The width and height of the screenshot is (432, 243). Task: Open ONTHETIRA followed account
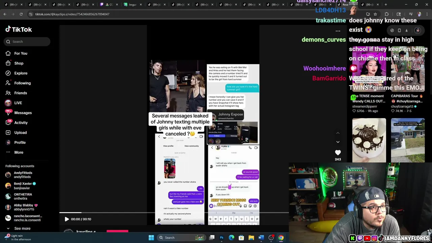click(23, 196)
